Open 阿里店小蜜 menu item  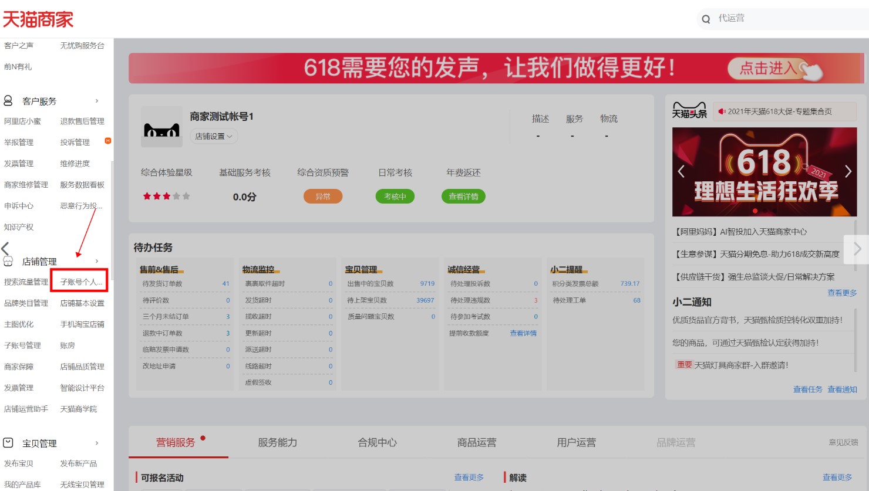(x=22, y=121)
